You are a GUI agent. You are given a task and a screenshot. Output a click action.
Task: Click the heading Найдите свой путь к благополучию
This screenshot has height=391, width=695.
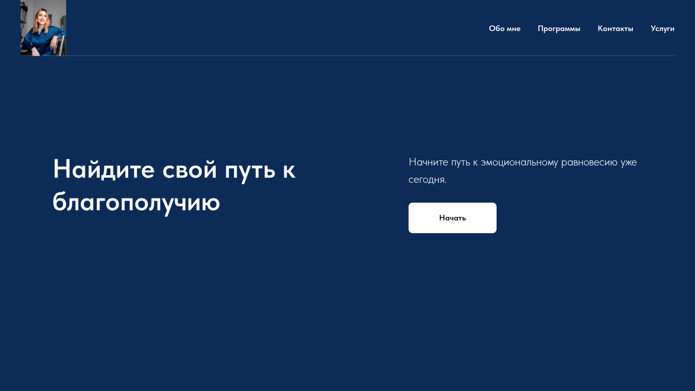(x=175, y=185)
